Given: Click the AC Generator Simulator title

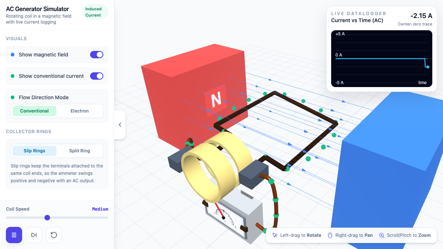Looking at the screenshot, I should coord(37,9).
